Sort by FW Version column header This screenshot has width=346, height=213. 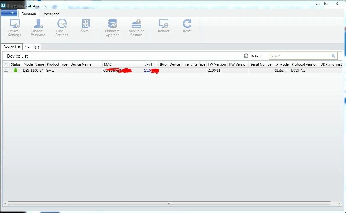click(217, 64)
